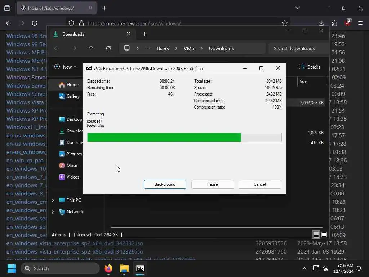Open Firefox downloads panel
This screenshot has width=369, height=277.
point(321,23)
